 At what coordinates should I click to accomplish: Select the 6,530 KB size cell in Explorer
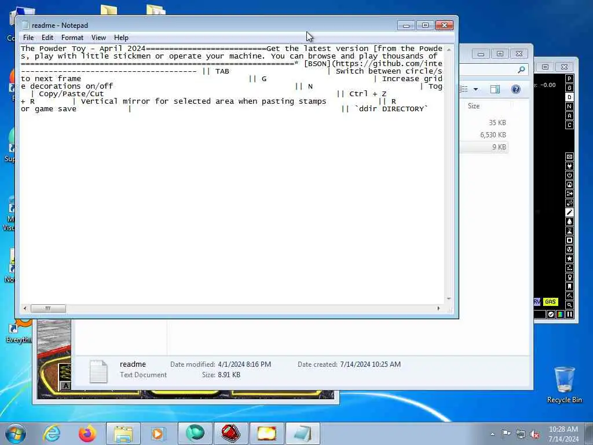(493, 135)
